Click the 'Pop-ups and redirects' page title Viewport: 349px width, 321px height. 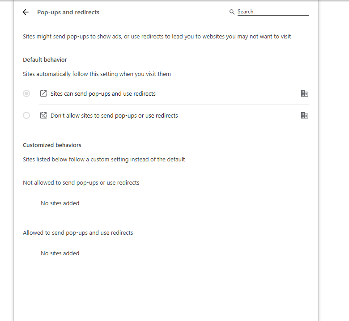[x=68, y=12]
